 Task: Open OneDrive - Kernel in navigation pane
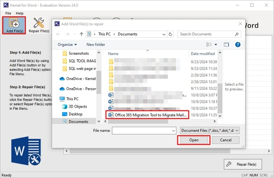pos(78,79)
